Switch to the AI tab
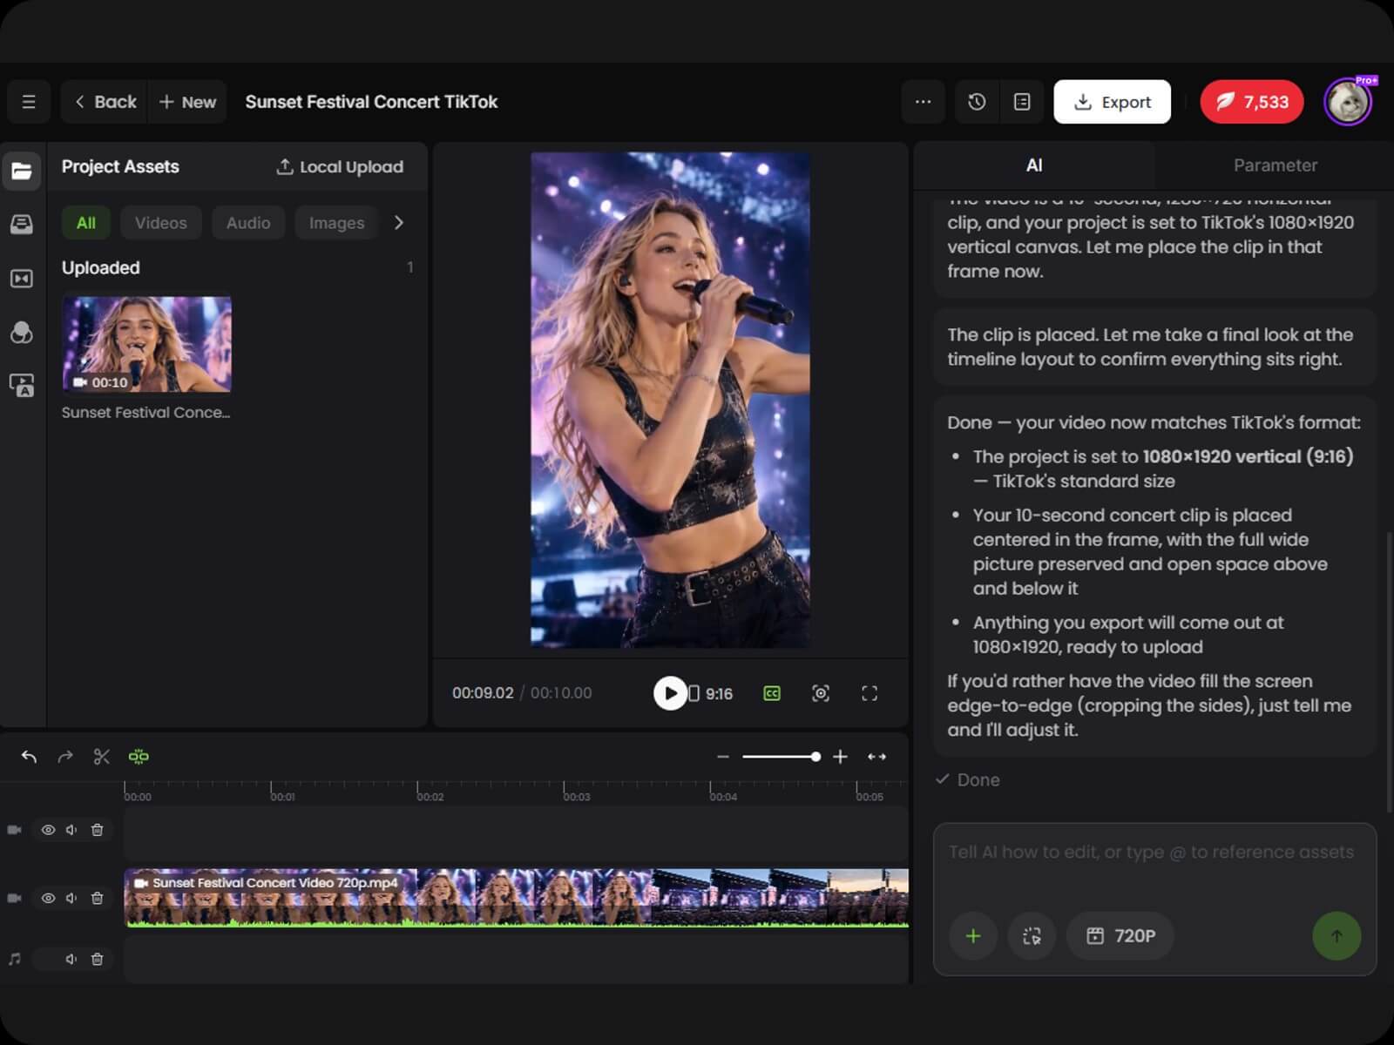The height and width of the screenshot is (1045, 1394). (x=1034, y=165)
